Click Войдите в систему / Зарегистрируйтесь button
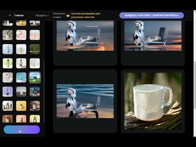196x147 pixels. (151, 16)
